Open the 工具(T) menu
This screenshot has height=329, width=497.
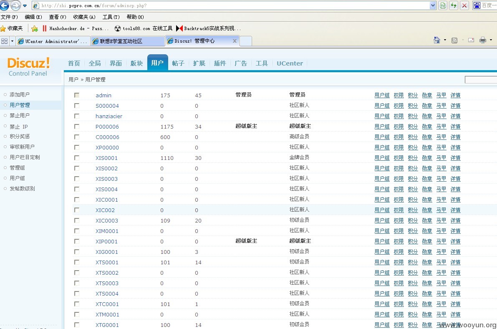[x=111, y=17]
